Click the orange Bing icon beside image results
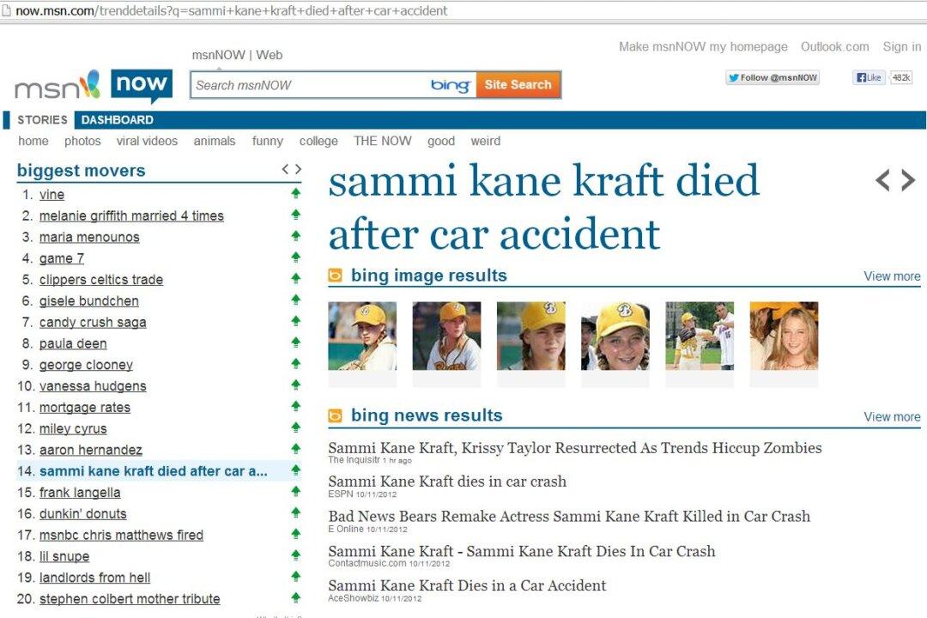The width and height of the screenshot is (927, 618). [336, 276]
